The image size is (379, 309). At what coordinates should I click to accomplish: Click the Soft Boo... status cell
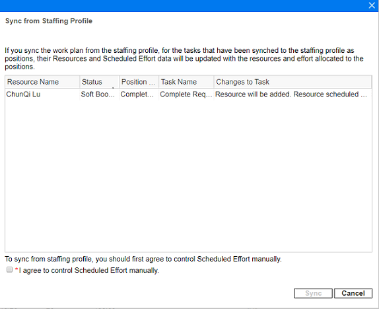[x=99, y=94]
